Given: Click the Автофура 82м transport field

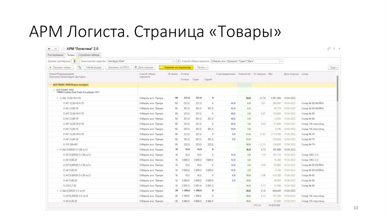Looking at the screenshot, I should (140, 61).
